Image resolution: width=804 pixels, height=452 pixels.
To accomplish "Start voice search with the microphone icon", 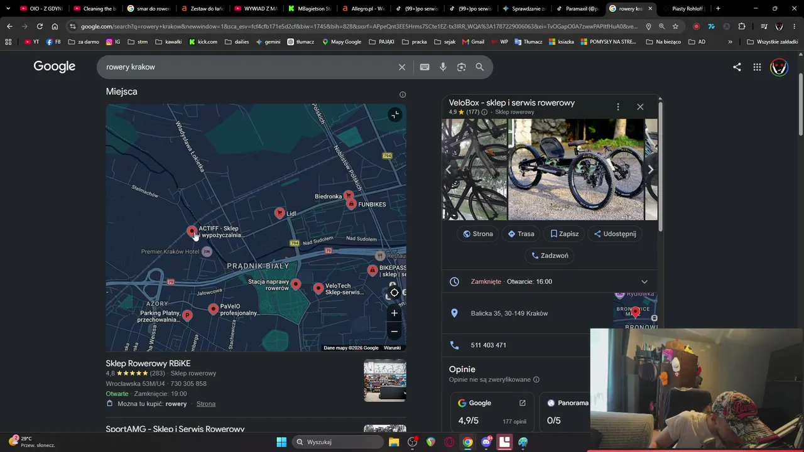I will [443, 67].
